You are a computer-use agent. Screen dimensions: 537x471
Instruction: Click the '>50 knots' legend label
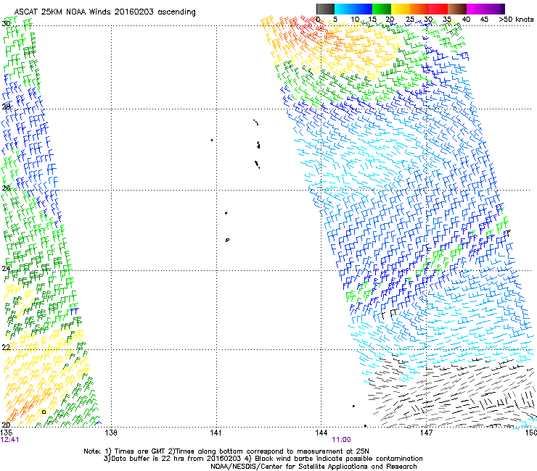tap(516, 20)
